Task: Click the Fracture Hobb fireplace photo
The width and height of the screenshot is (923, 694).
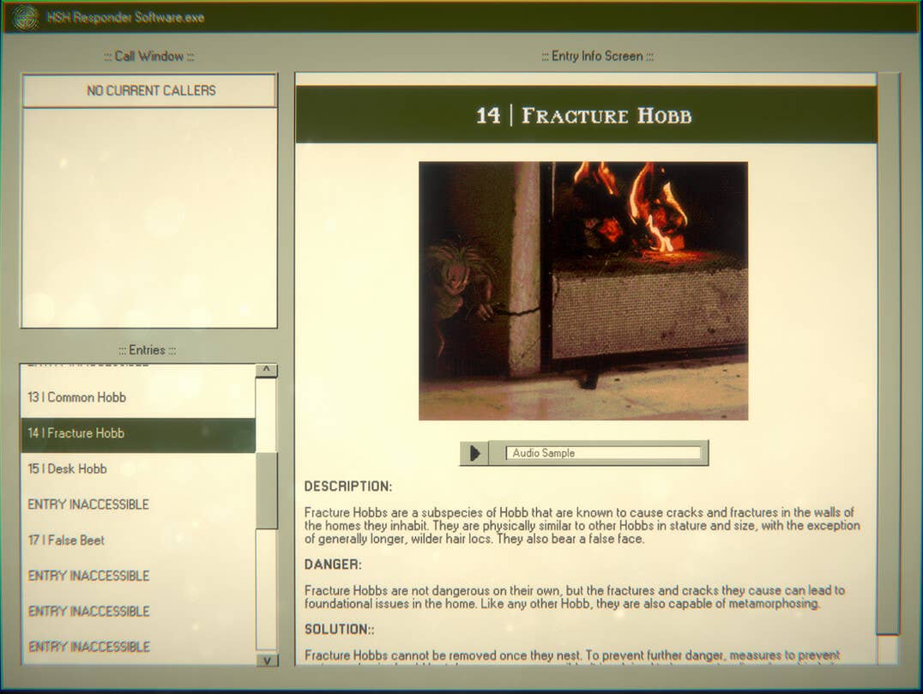Action: point(583,291)
